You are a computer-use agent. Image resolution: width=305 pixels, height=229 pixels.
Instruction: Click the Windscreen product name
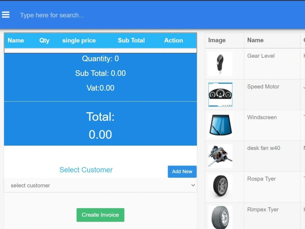[262, 117]
